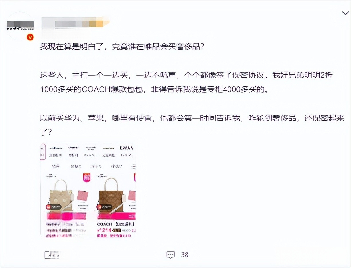Click the verified badge on the avatar

[x=30, y=37]
